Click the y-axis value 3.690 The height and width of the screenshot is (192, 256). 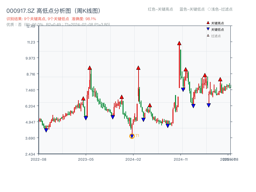(x=30, y=138)
